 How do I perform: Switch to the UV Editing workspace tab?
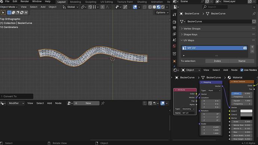click(107, 2)
